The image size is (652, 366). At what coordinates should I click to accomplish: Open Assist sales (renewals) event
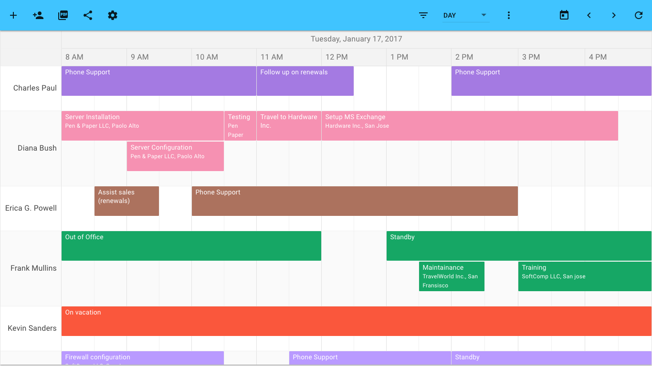tap(126, 201)
